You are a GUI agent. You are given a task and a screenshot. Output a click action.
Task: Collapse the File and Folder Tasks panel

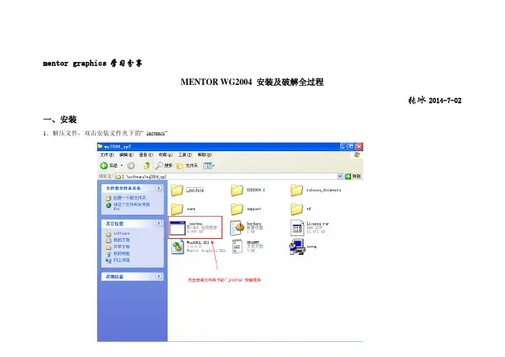(x=158, y=187)
